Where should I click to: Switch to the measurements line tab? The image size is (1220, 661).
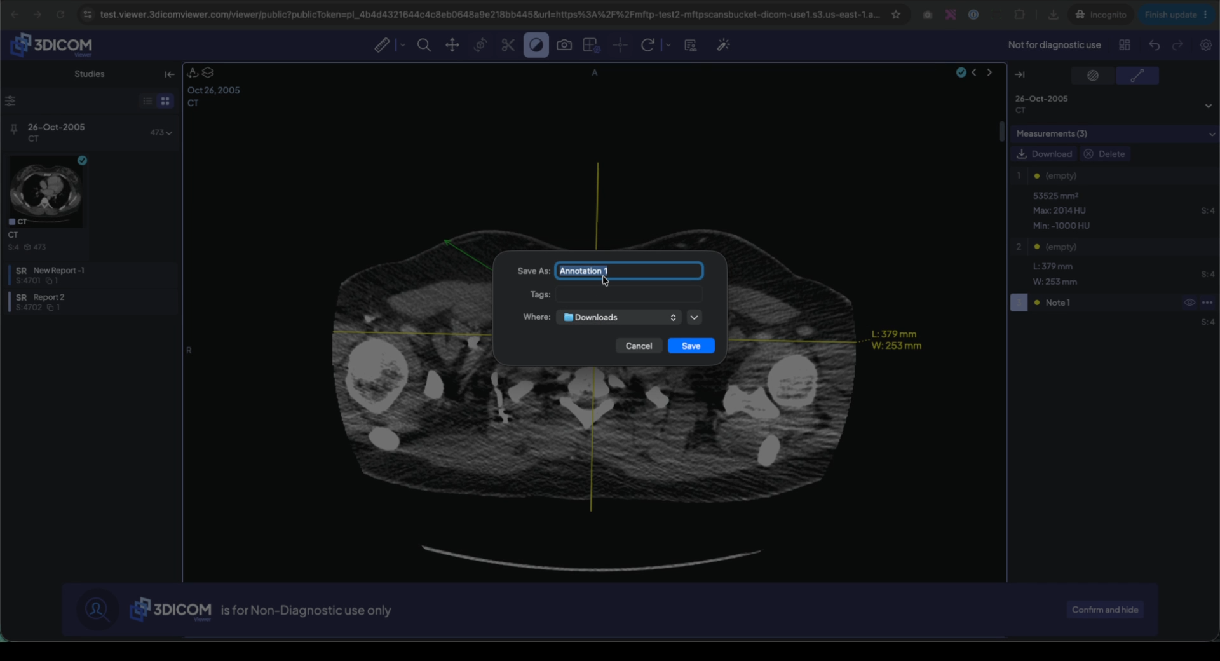click(1137, 76)
